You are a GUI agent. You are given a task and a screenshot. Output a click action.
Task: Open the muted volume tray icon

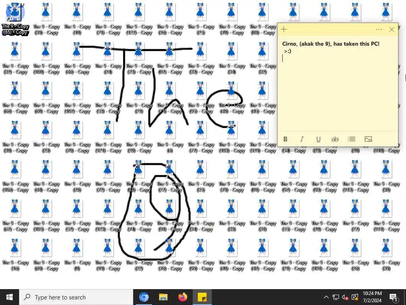click(345, 297)
